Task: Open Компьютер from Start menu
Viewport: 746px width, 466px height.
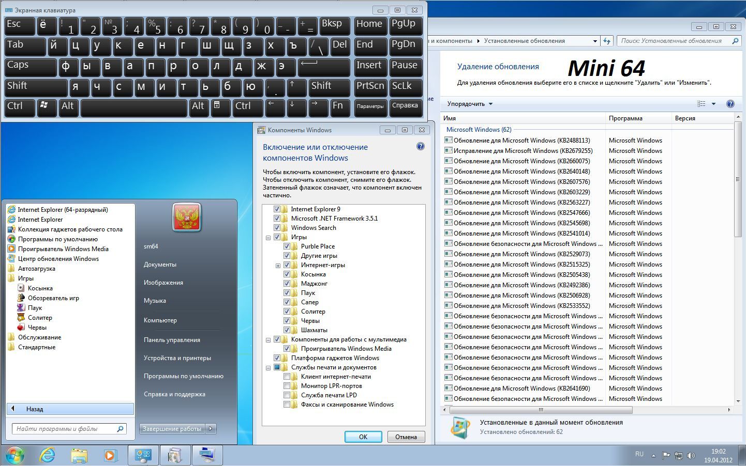Action: (x=160, y=320)
